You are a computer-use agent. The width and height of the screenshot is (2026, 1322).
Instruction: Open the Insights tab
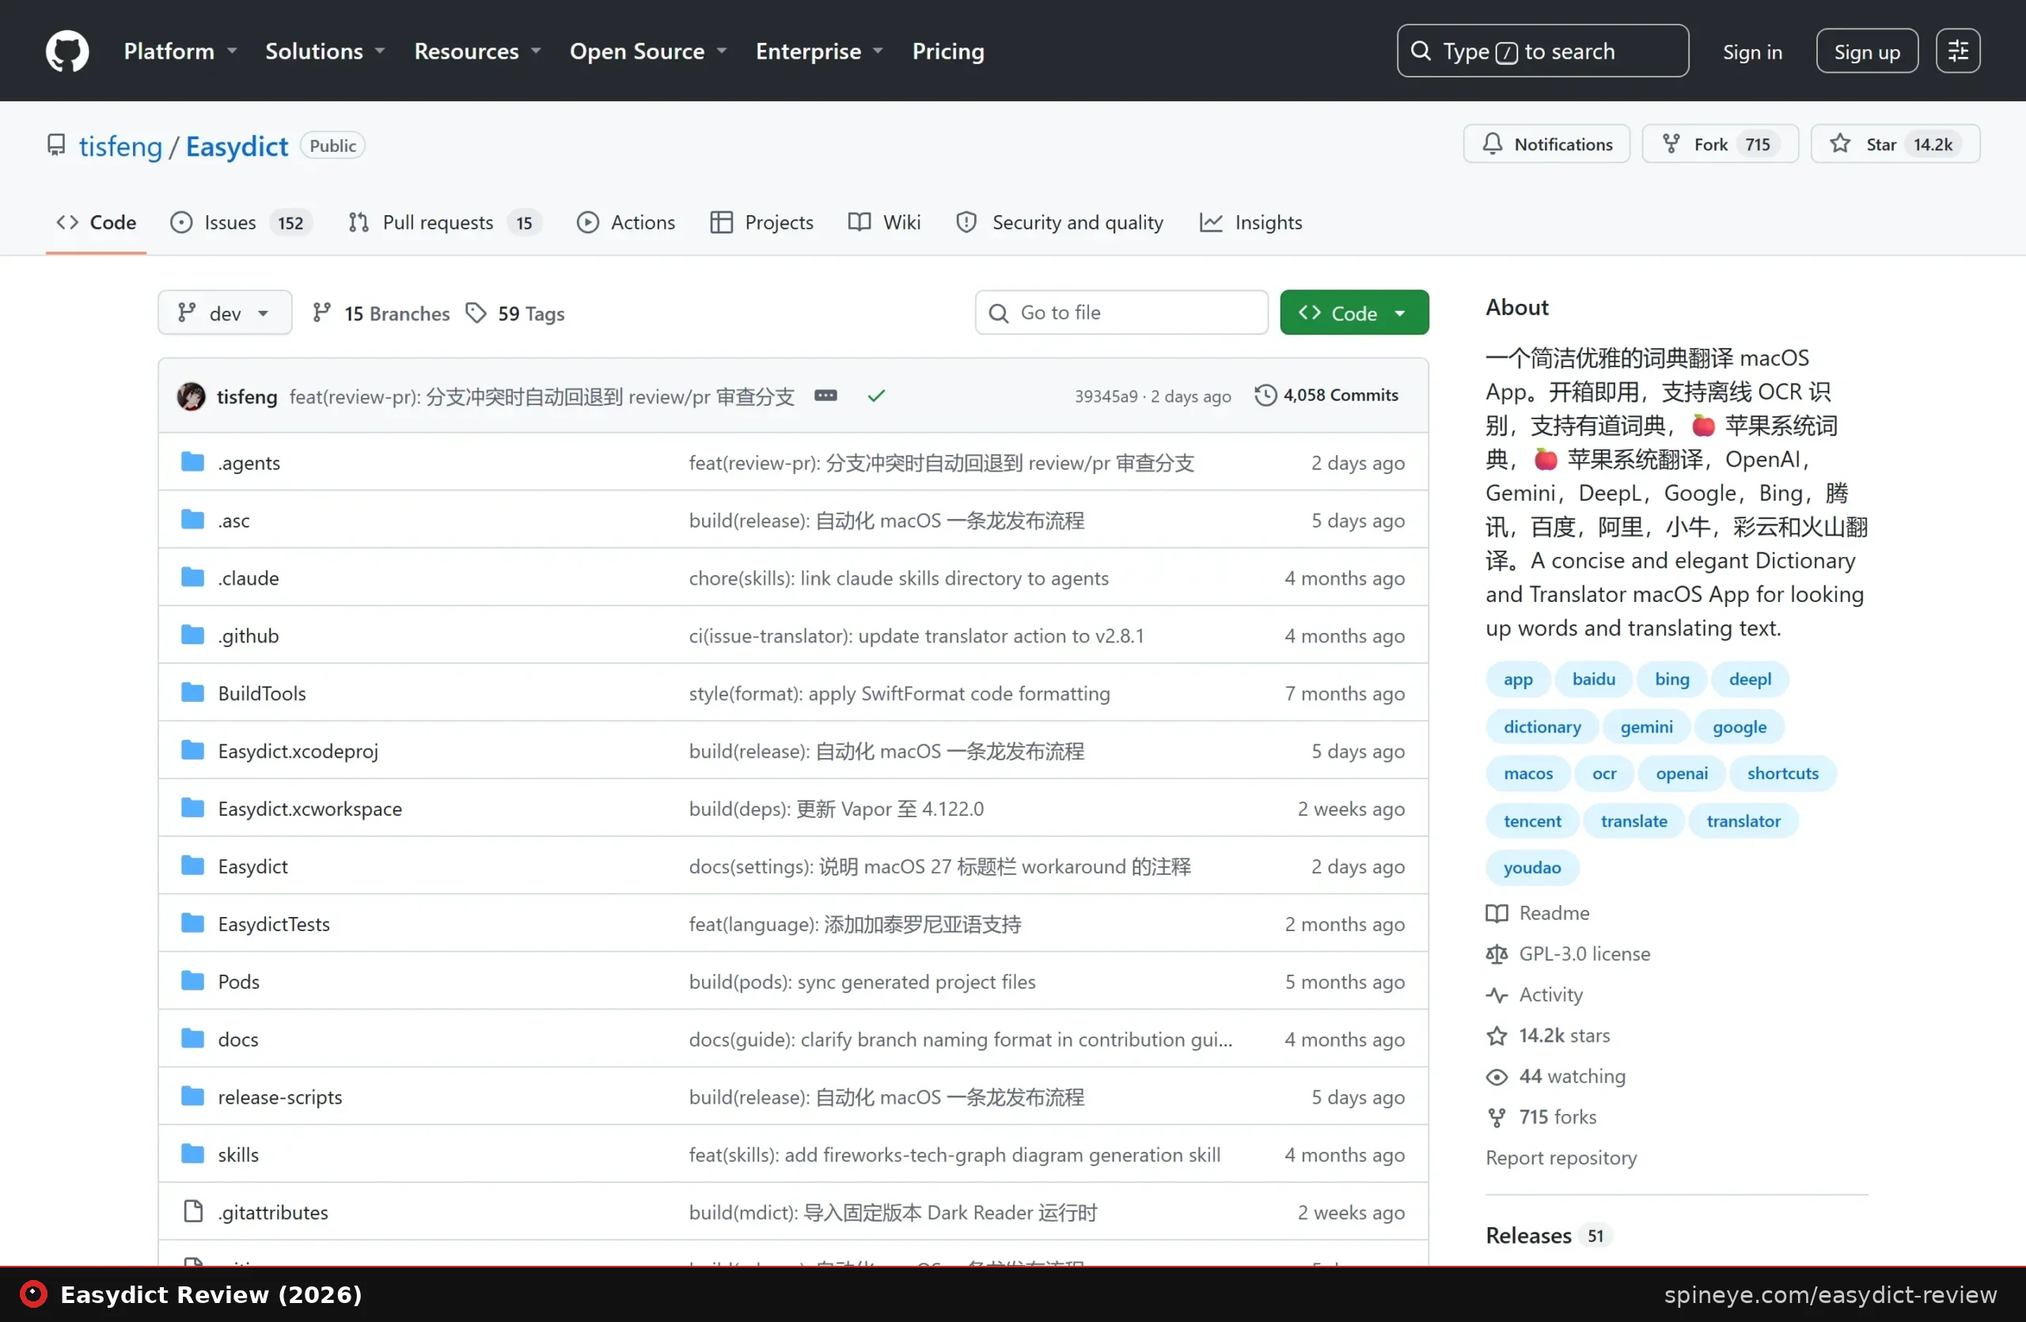1250,222
